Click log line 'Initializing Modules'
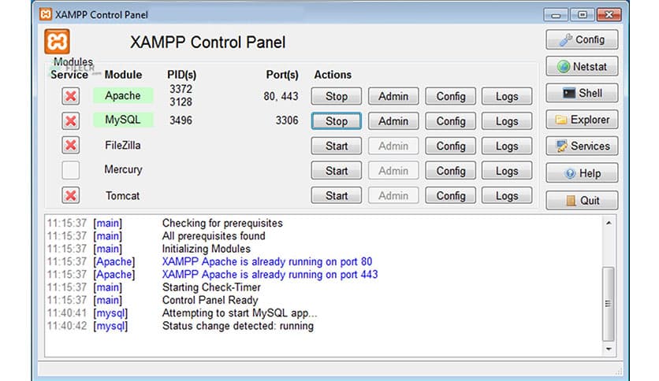659x381 pixels. (207, 249)
